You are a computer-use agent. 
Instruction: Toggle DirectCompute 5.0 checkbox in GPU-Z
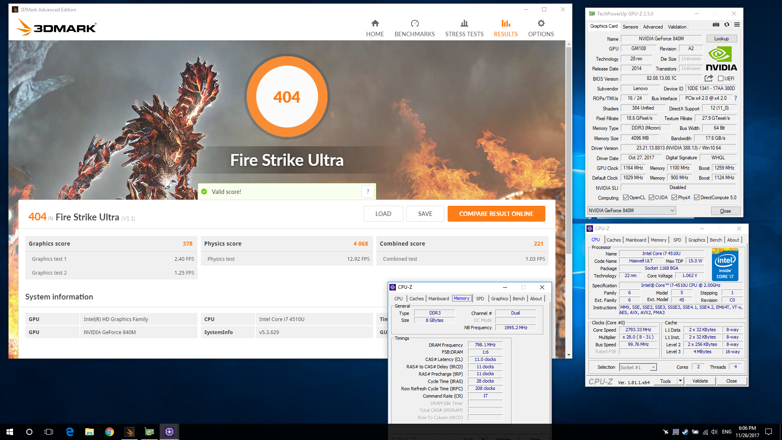[697, 198]
